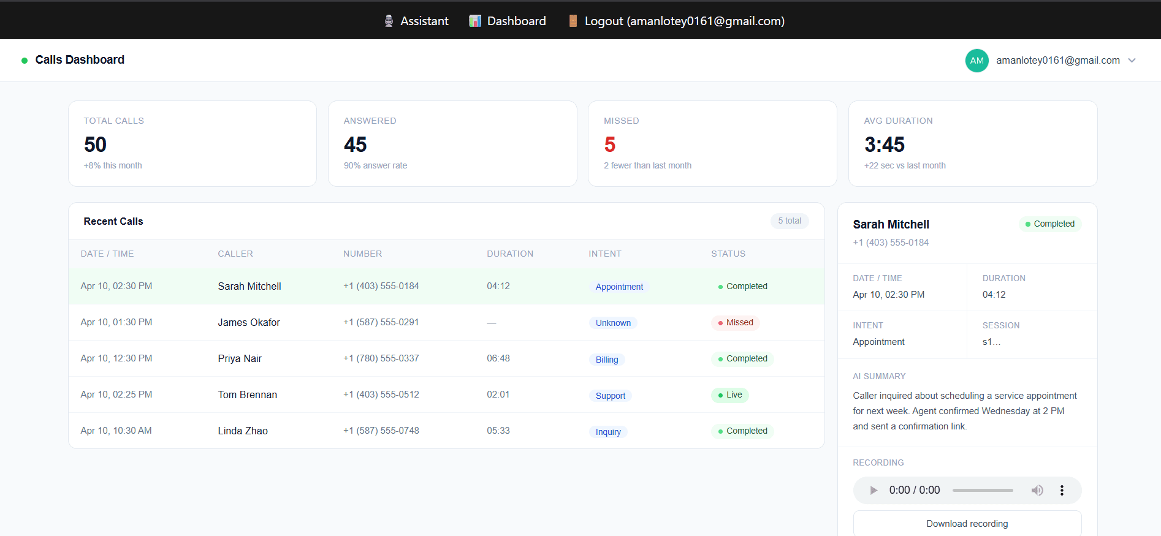Select the James Okafor call row
This screenshot has height=536, width=1161.
[446, 322]
